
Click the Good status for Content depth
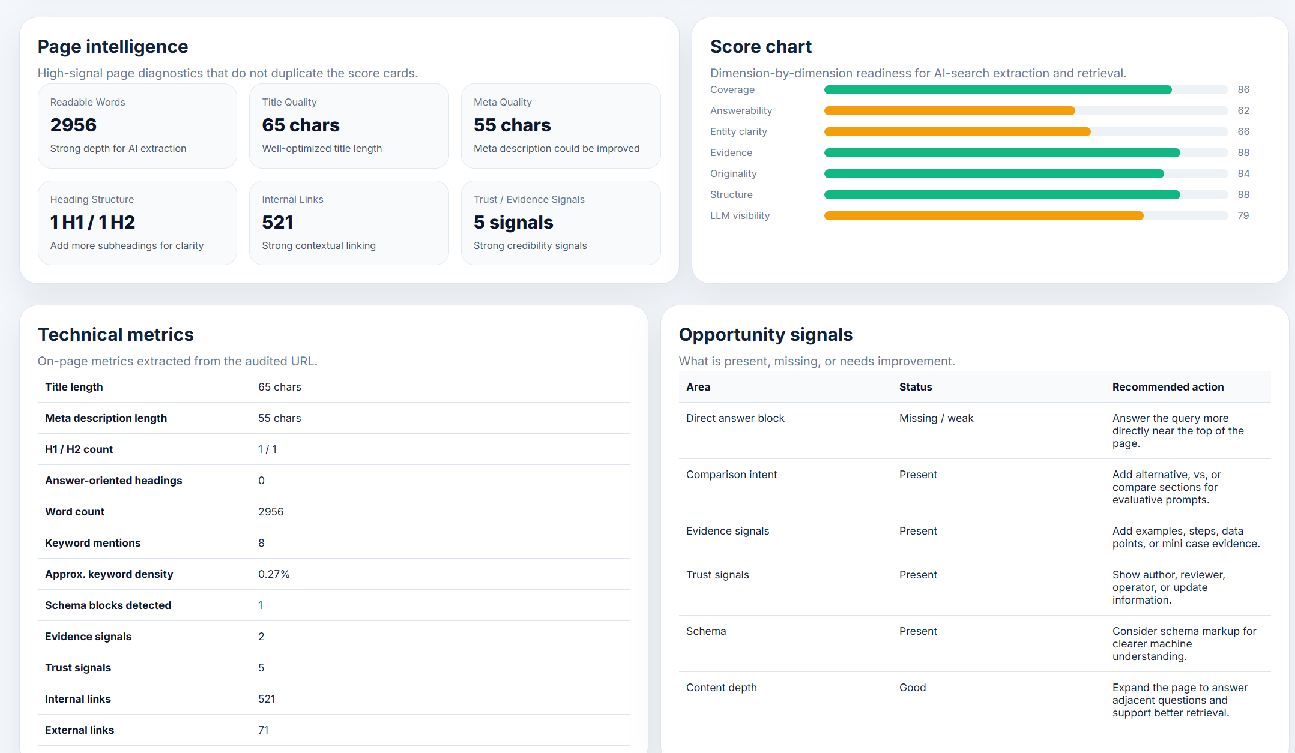click(x=913, y=688)
